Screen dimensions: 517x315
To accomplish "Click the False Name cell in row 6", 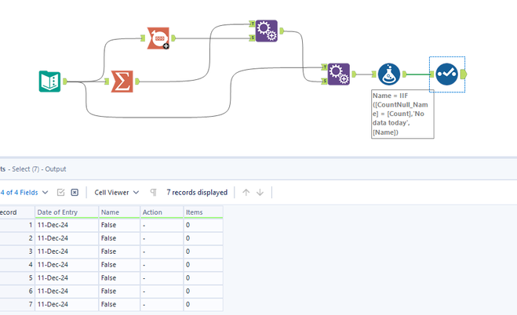I will click(119, 291).
